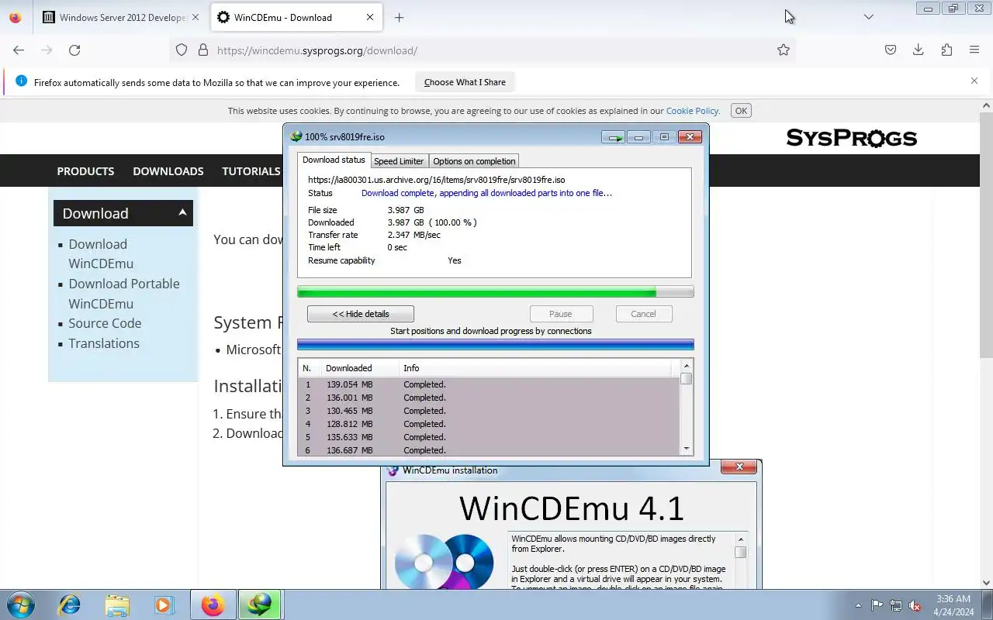
Task: Click the SysProgs logo
Action: 851,138
